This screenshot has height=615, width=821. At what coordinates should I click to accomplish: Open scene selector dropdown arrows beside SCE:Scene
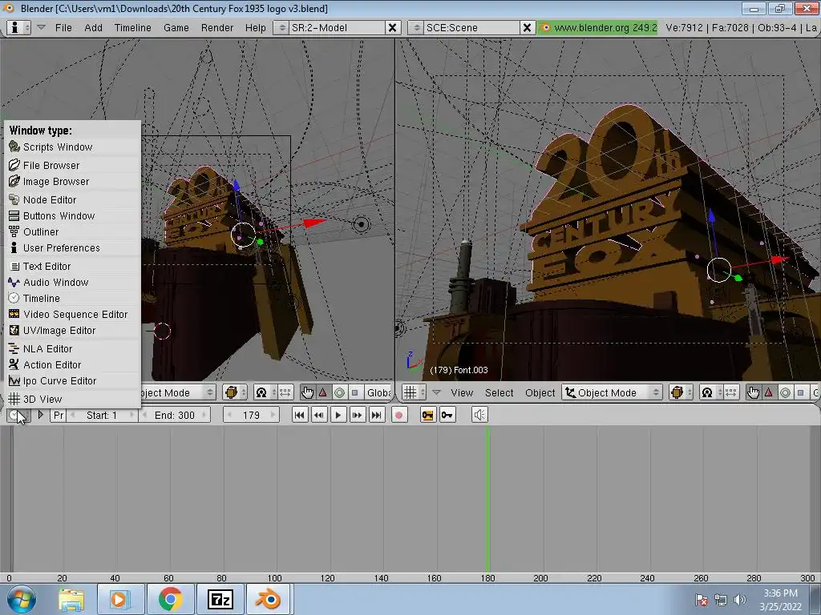(x=417, y=28)
